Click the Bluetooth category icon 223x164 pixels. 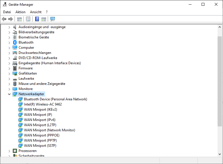[x=15, y=42]
